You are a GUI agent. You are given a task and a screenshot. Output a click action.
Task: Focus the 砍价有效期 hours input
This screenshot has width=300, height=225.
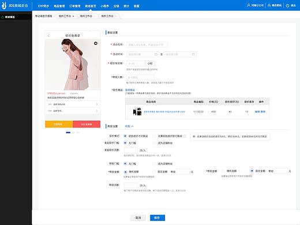[x=136, y=63]
